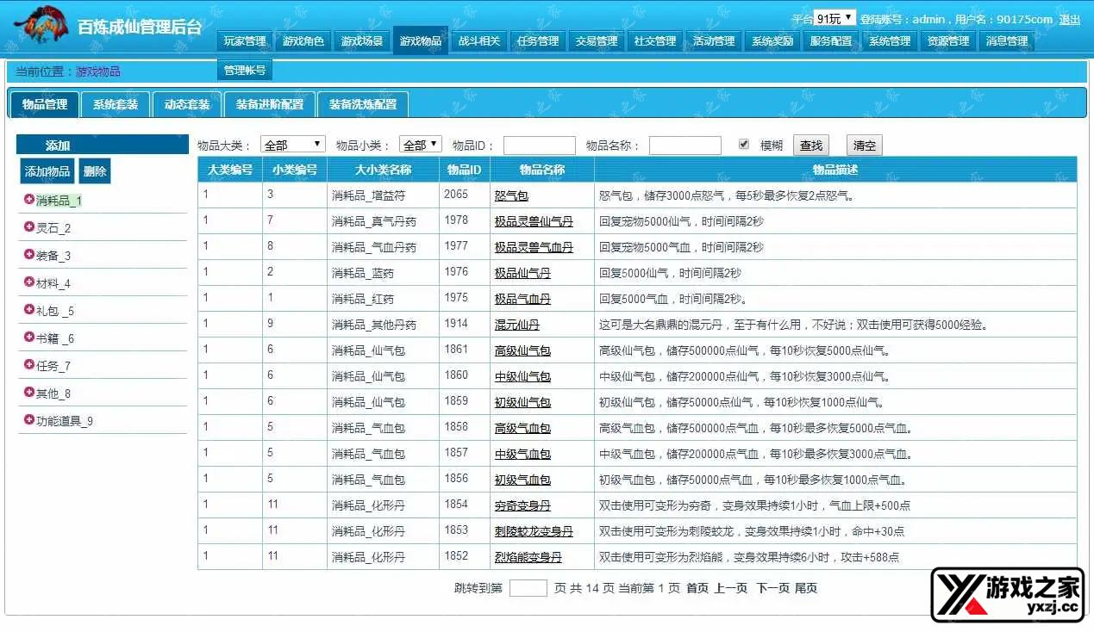Toggle the 模糊 fuzzy search checkbox
Viewport: 1094px width, 632px height.
point(744,145)
